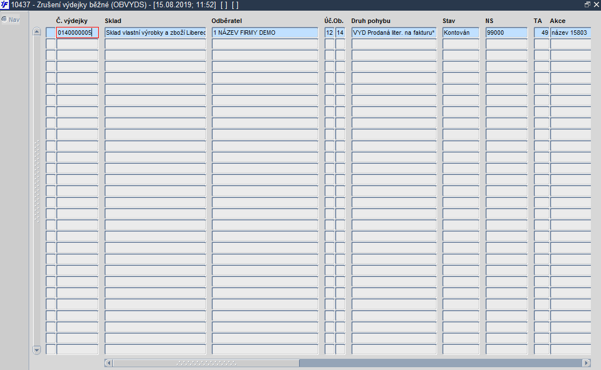Restore the window using title bar restore icon
The image size is (601, 370).
coord(587,4)
